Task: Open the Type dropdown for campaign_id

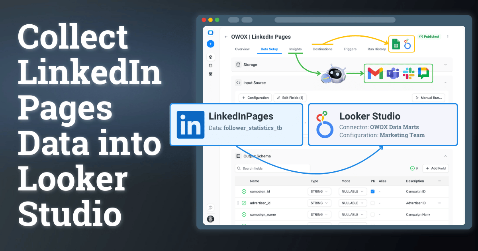Action: click(x=319, y=192)
